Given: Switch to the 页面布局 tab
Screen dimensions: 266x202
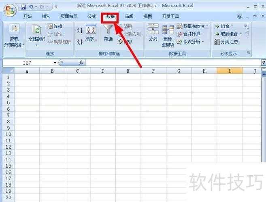Looking at the screenshot, I should click(x=69, y=16).
